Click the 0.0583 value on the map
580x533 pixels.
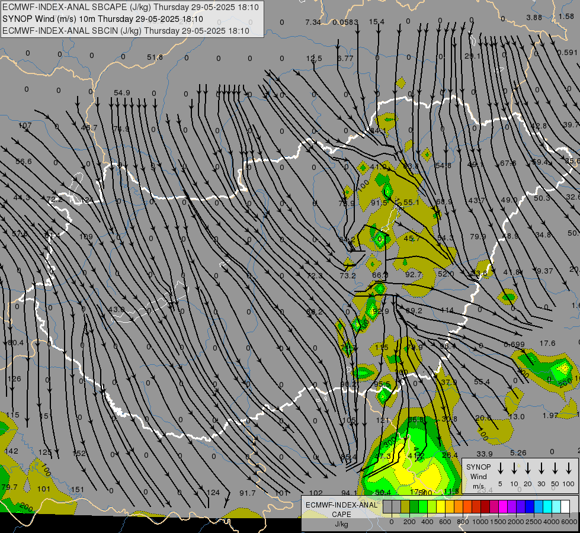point(345,23)
